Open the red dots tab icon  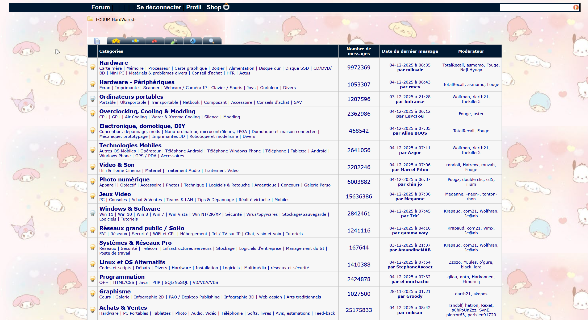(x=155, y=41)
